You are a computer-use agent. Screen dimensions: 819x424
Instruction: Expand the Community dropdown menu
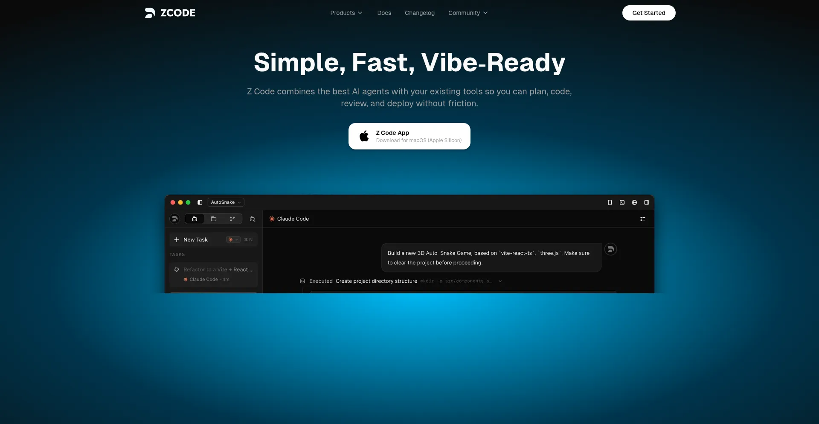click(x=468, y=13)
